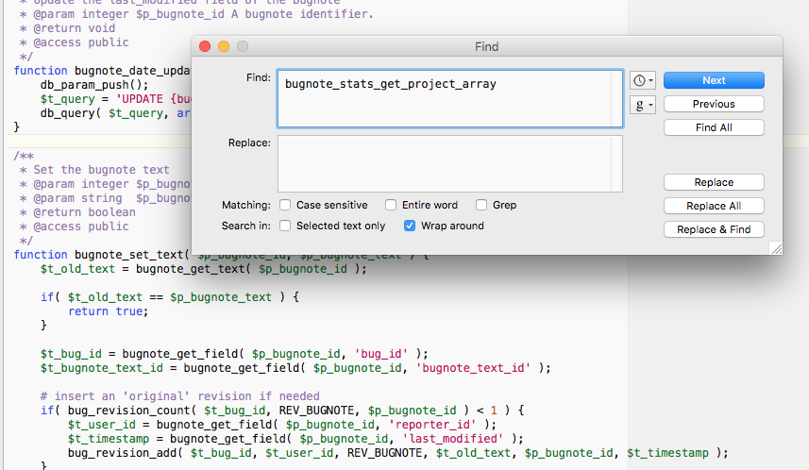This screenshot has height=470, width=809.
Task: Tick the Entire word option
Action: pos(390,205)
